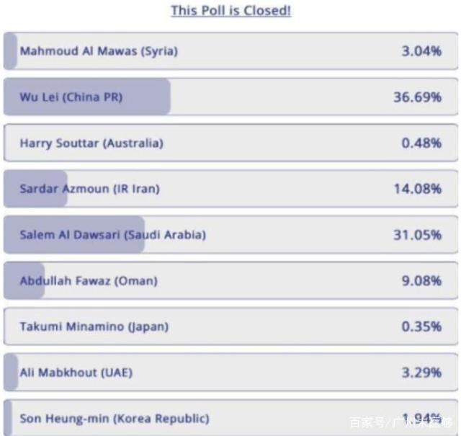Click the Baijiahao watermark text

click(400, 422)
